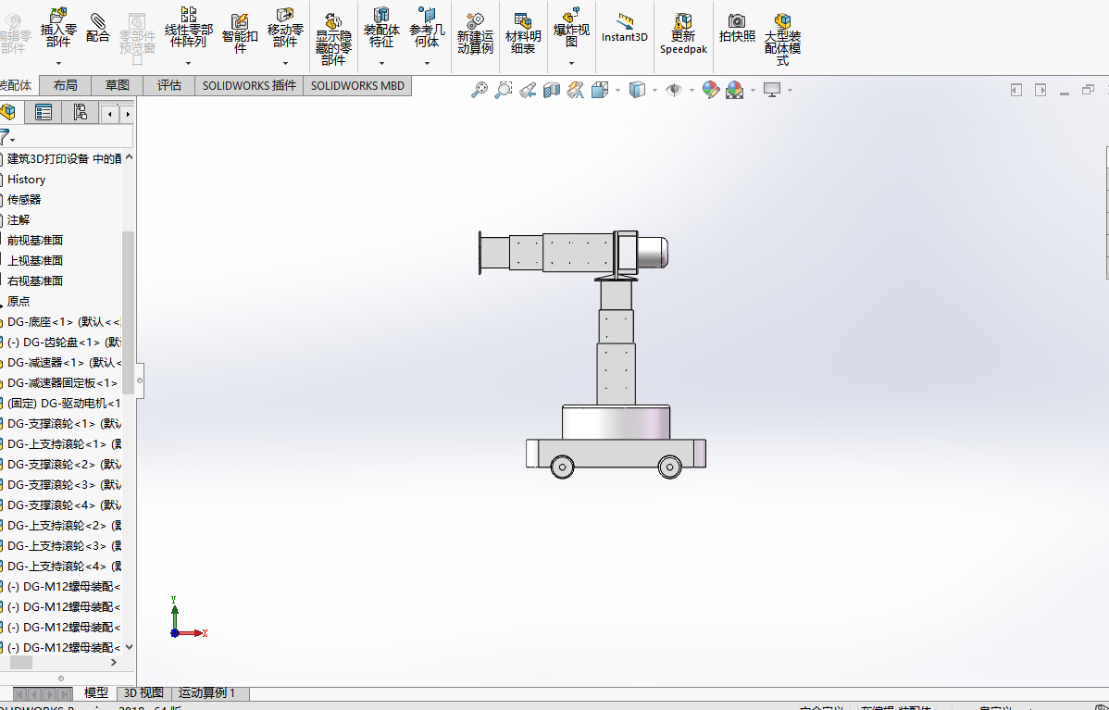This screenshot has width=1109, height=710.
Task: Click Insert Components (插入零部件) icon
Action: tap(58, 27)
